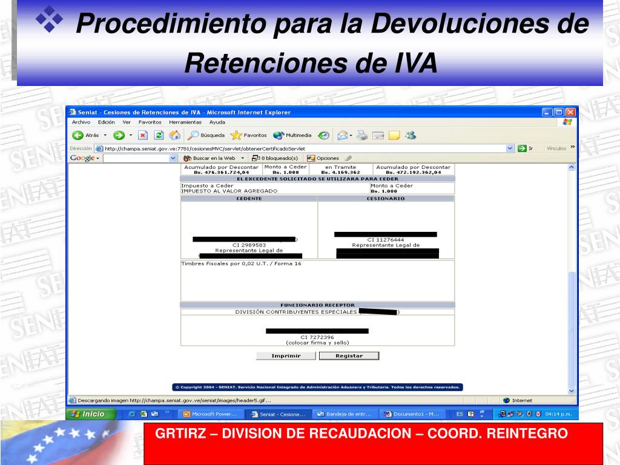620x465 pixels.
Task: Open the Edición menu
Action: point(107,122)
